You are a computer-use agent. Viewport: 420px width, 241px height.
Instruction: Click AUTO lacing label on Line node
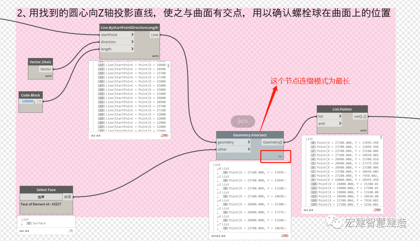[156, 56]
